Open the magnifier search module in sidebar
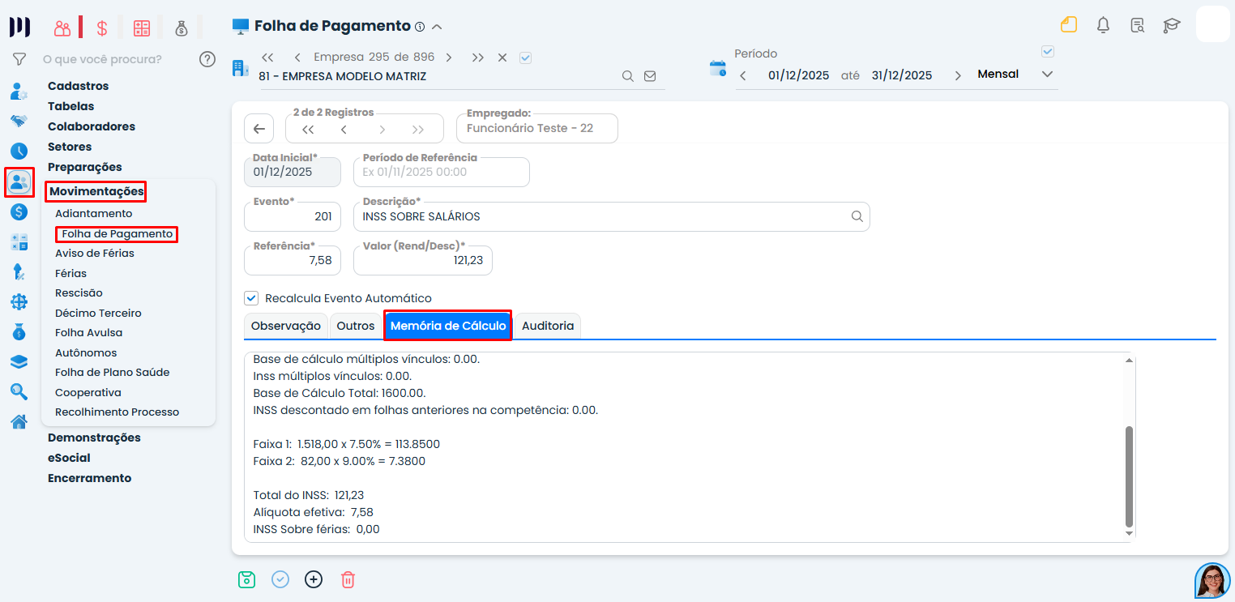Screen dimensions: 1235x602 [19, 391]
